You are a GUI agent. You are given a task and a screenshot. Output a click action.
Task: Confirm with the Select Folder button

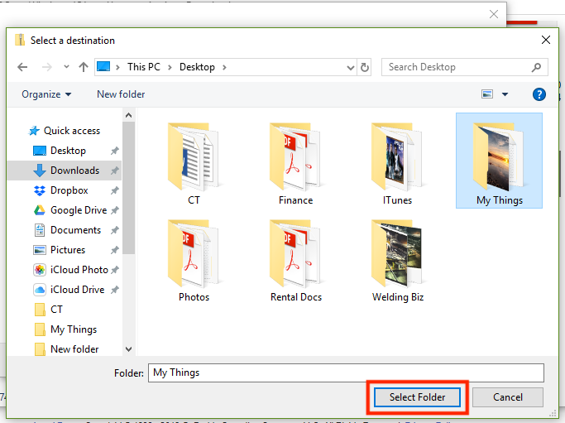(x=417, y=397)
